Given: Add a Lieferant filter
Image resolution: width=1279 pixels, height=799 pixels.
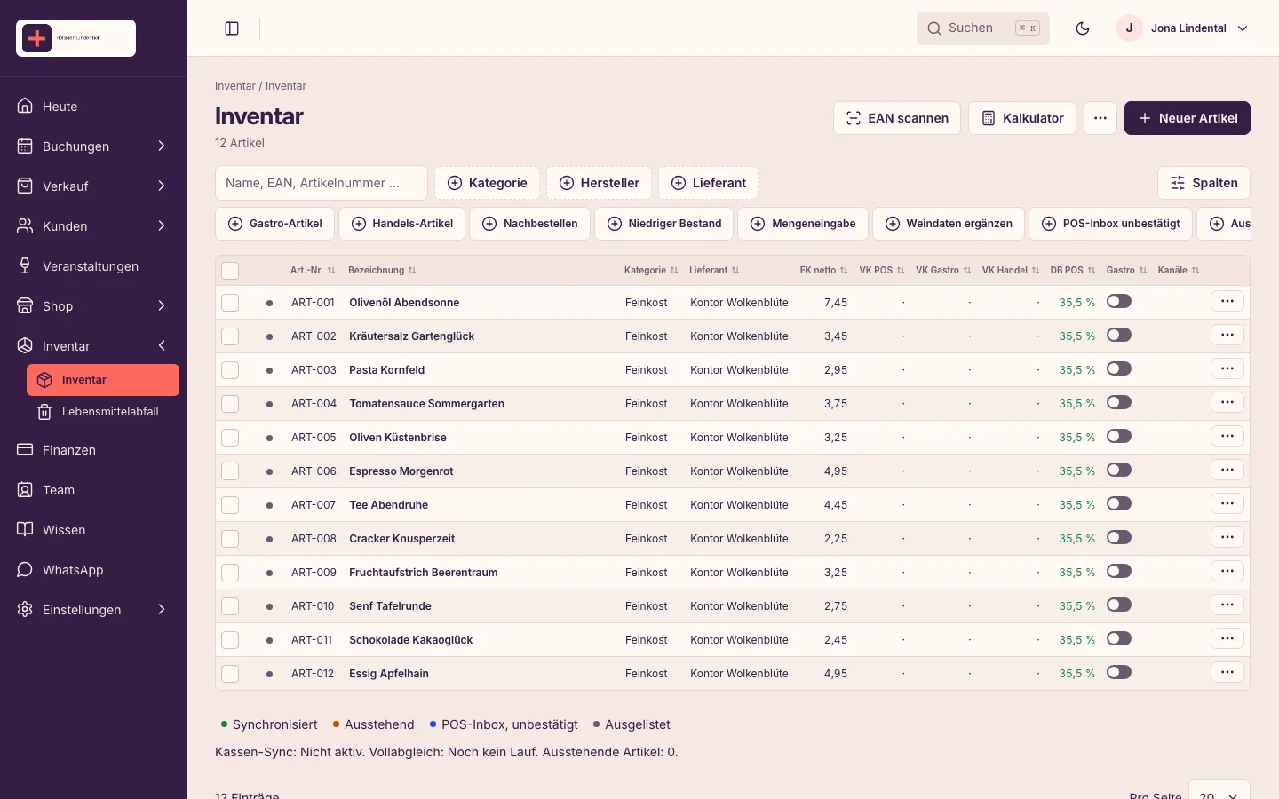Looking at the screenshot, I should click(x=709, y=183).
